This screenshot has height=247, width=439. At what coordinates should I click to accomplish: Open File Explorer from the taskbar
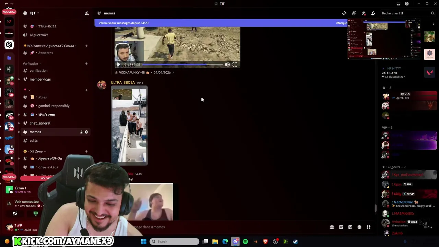215,242
